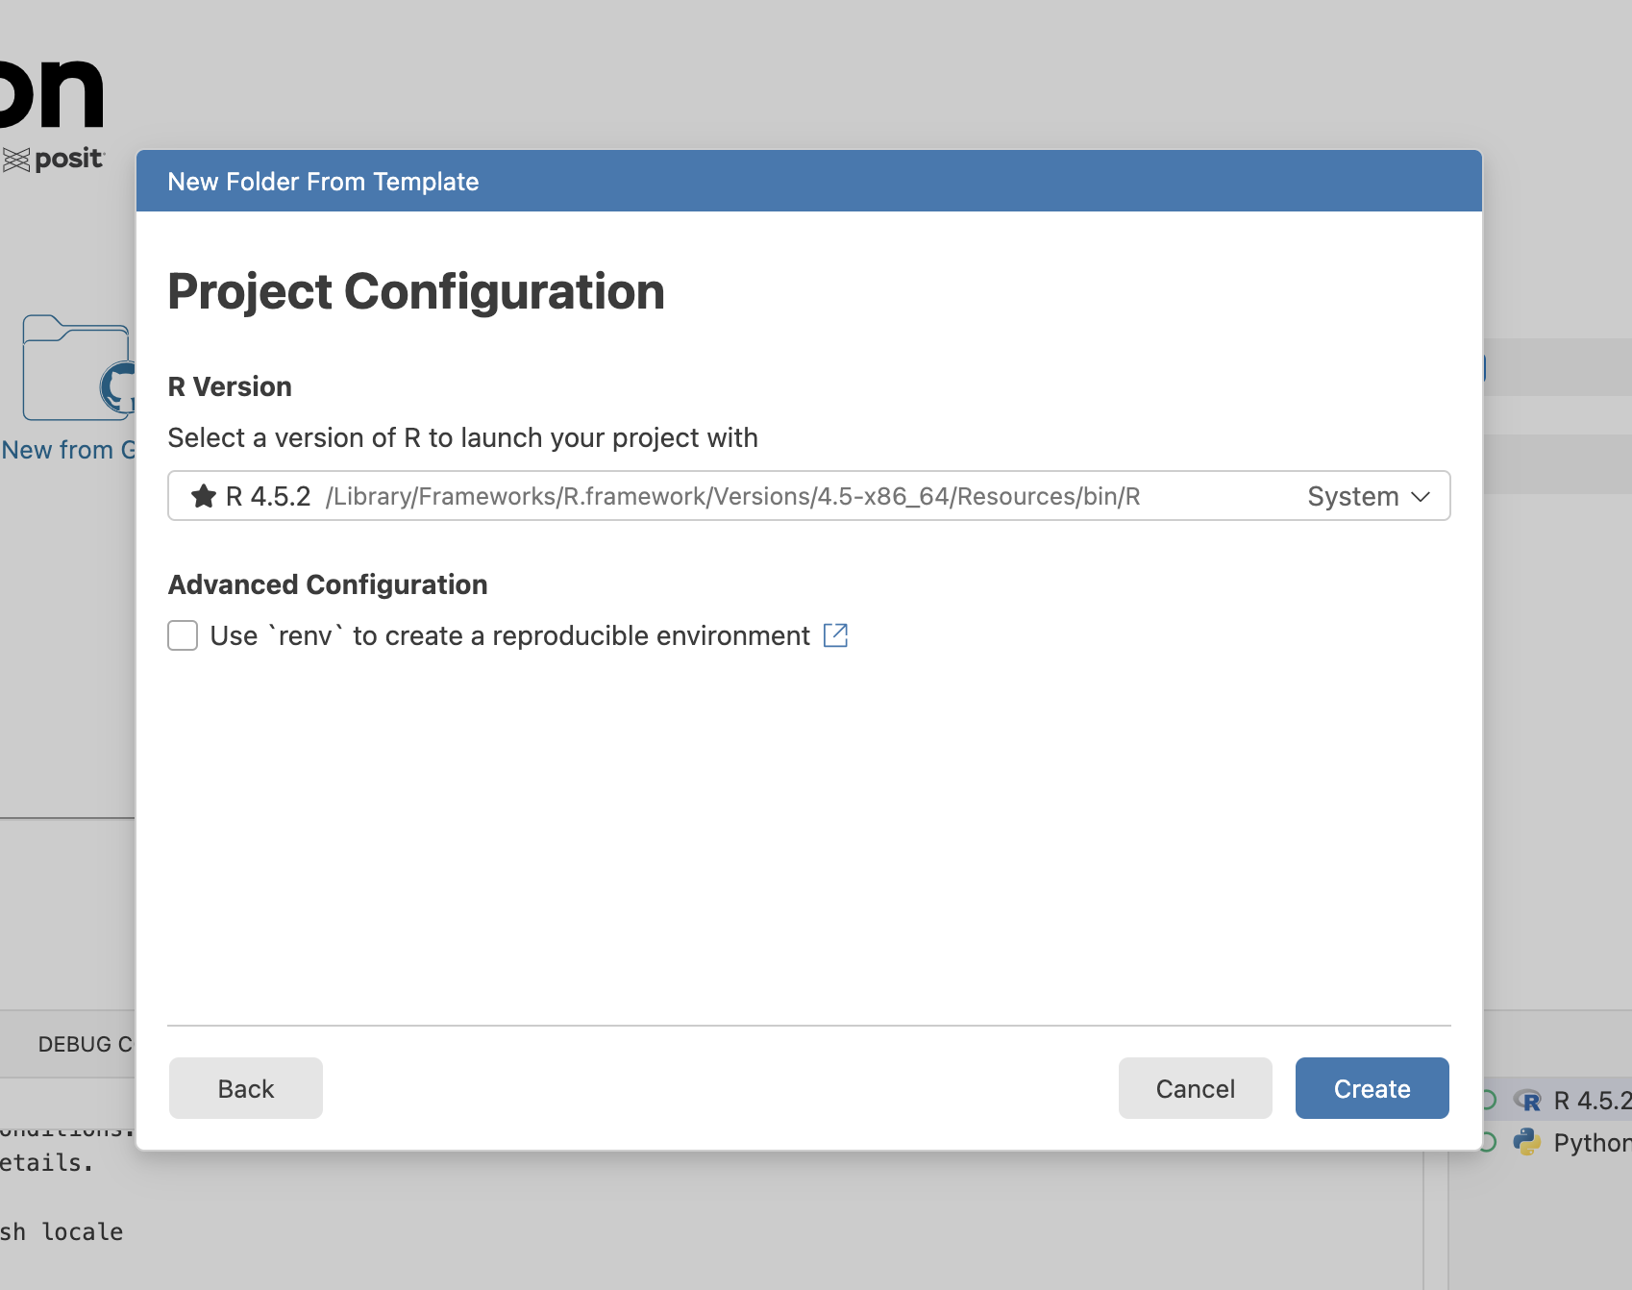The width and height of the screenshot is (1632, 1290).
Task: Click the New from Git link text
Action: (x=67, y=450)
